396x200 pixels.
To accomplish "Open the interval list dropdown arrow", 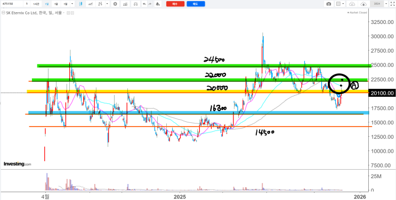I will coord(72,4).
